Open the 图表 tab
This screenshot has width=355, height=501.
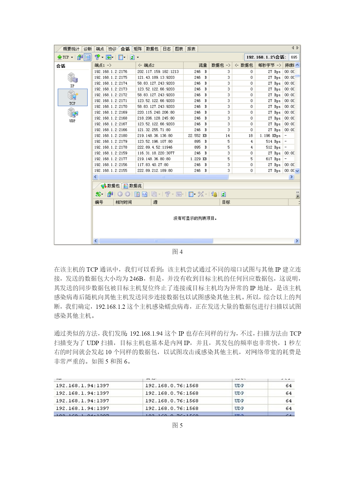[x=179, y=49]
